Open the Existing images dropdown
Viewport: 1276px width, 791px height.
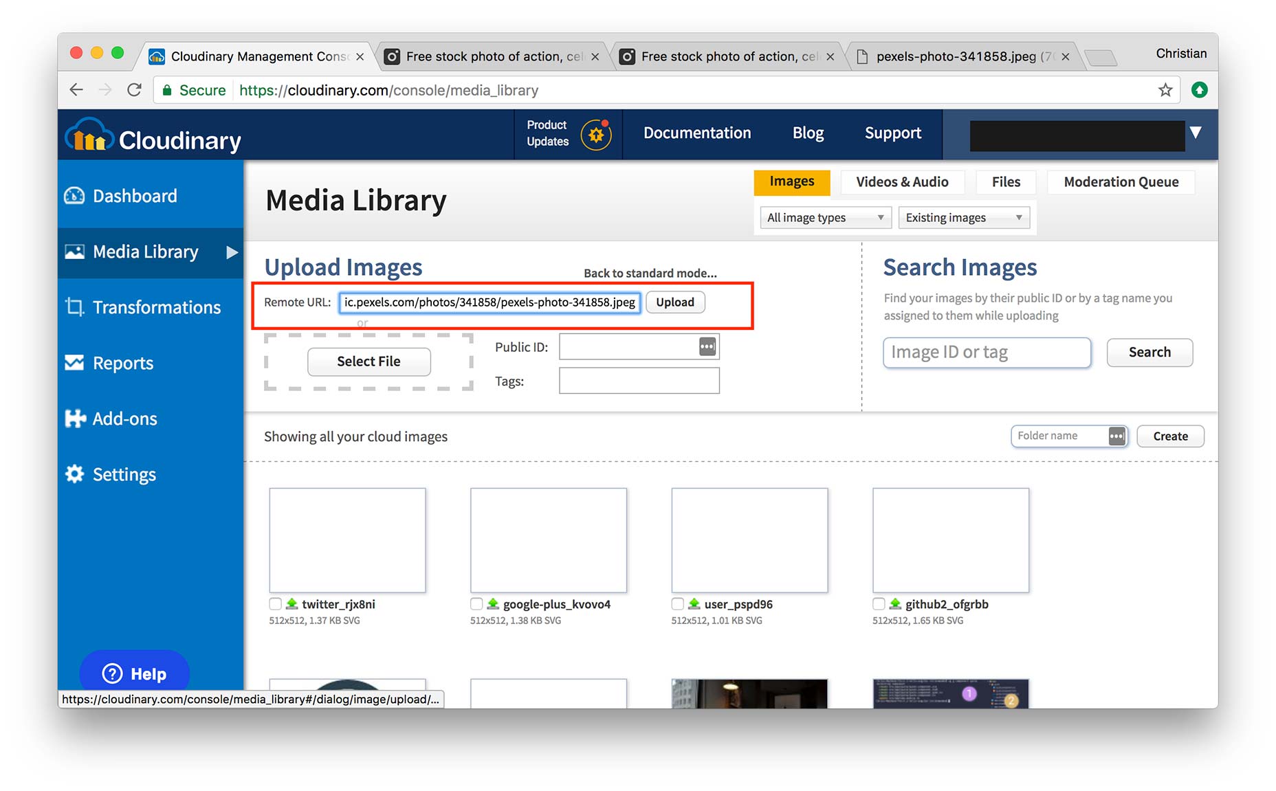coord(964,218)
